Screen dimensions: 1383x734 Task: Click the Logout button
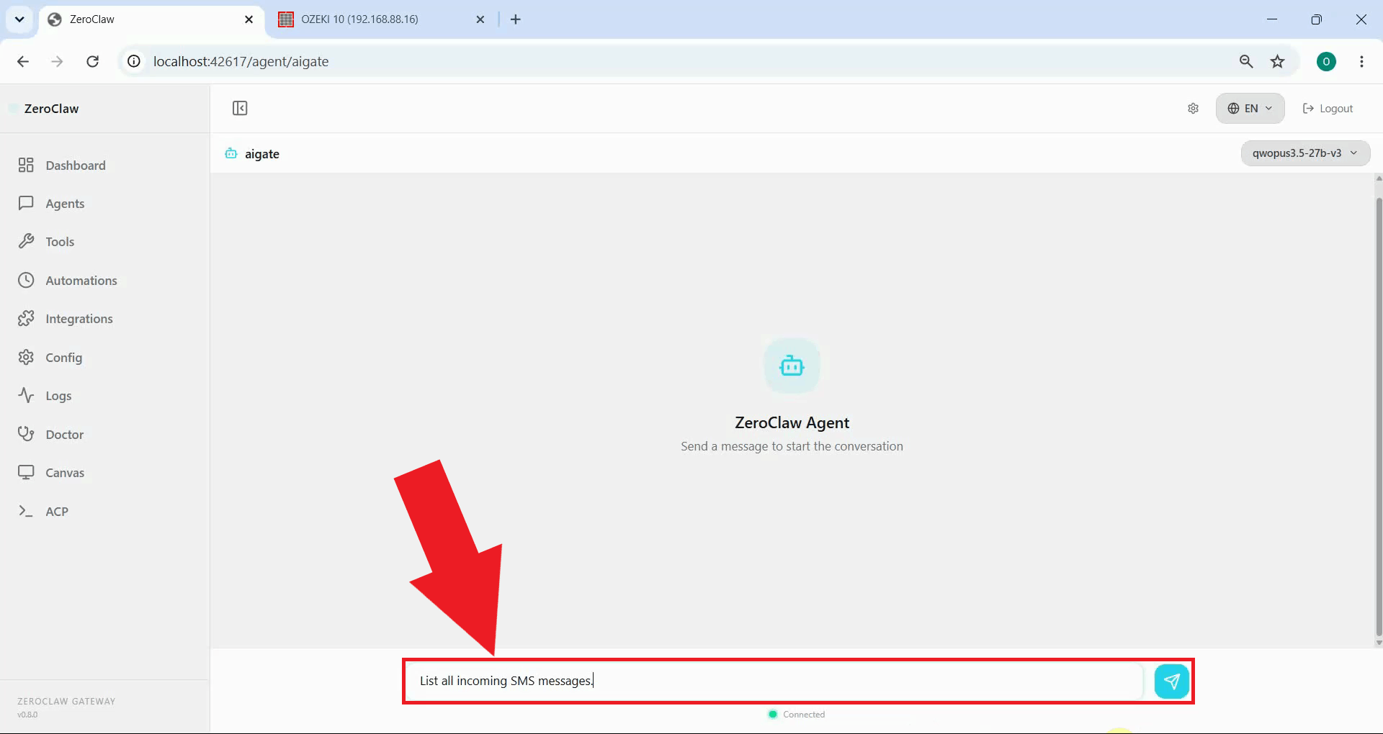point(1328,108)
